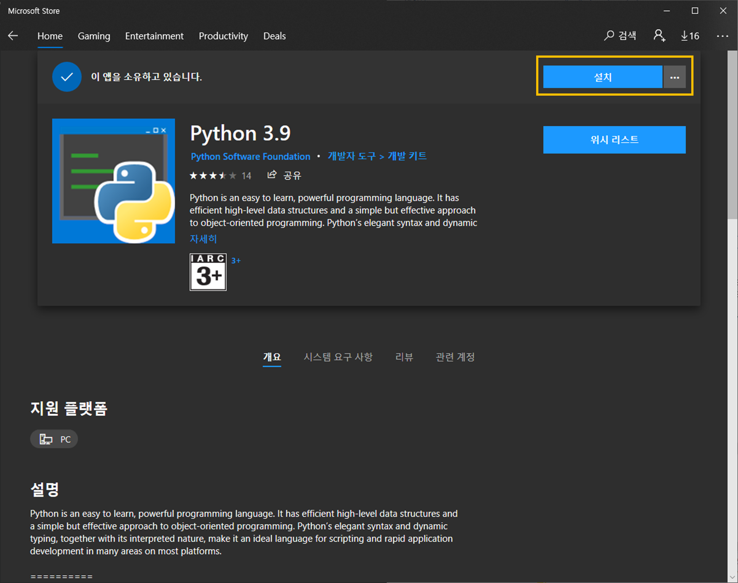Image resolution: width=738 pixels, height=583 pixels.
Task: Open Python Software Foundation publisher link
Action: pos(250,157)
